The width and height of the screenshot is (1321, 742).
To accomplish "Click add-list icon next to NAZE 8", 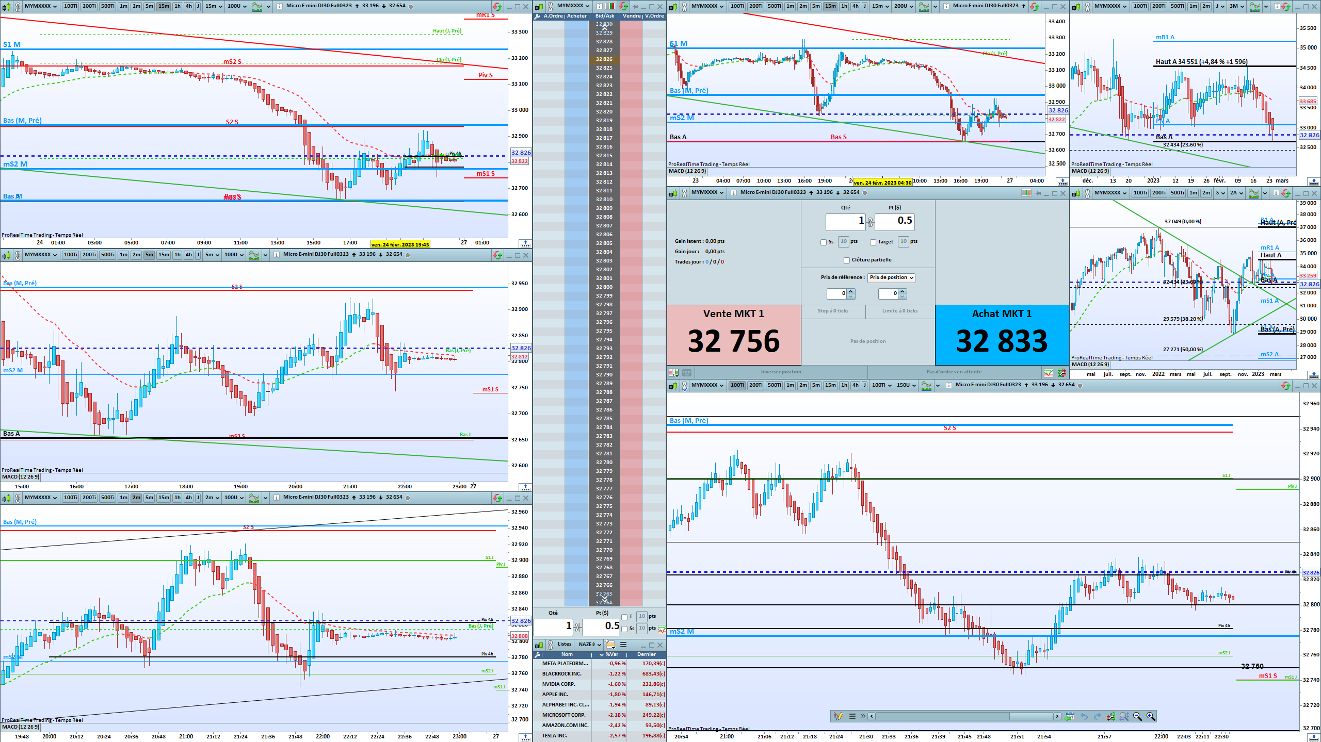I will pos(610,645).
